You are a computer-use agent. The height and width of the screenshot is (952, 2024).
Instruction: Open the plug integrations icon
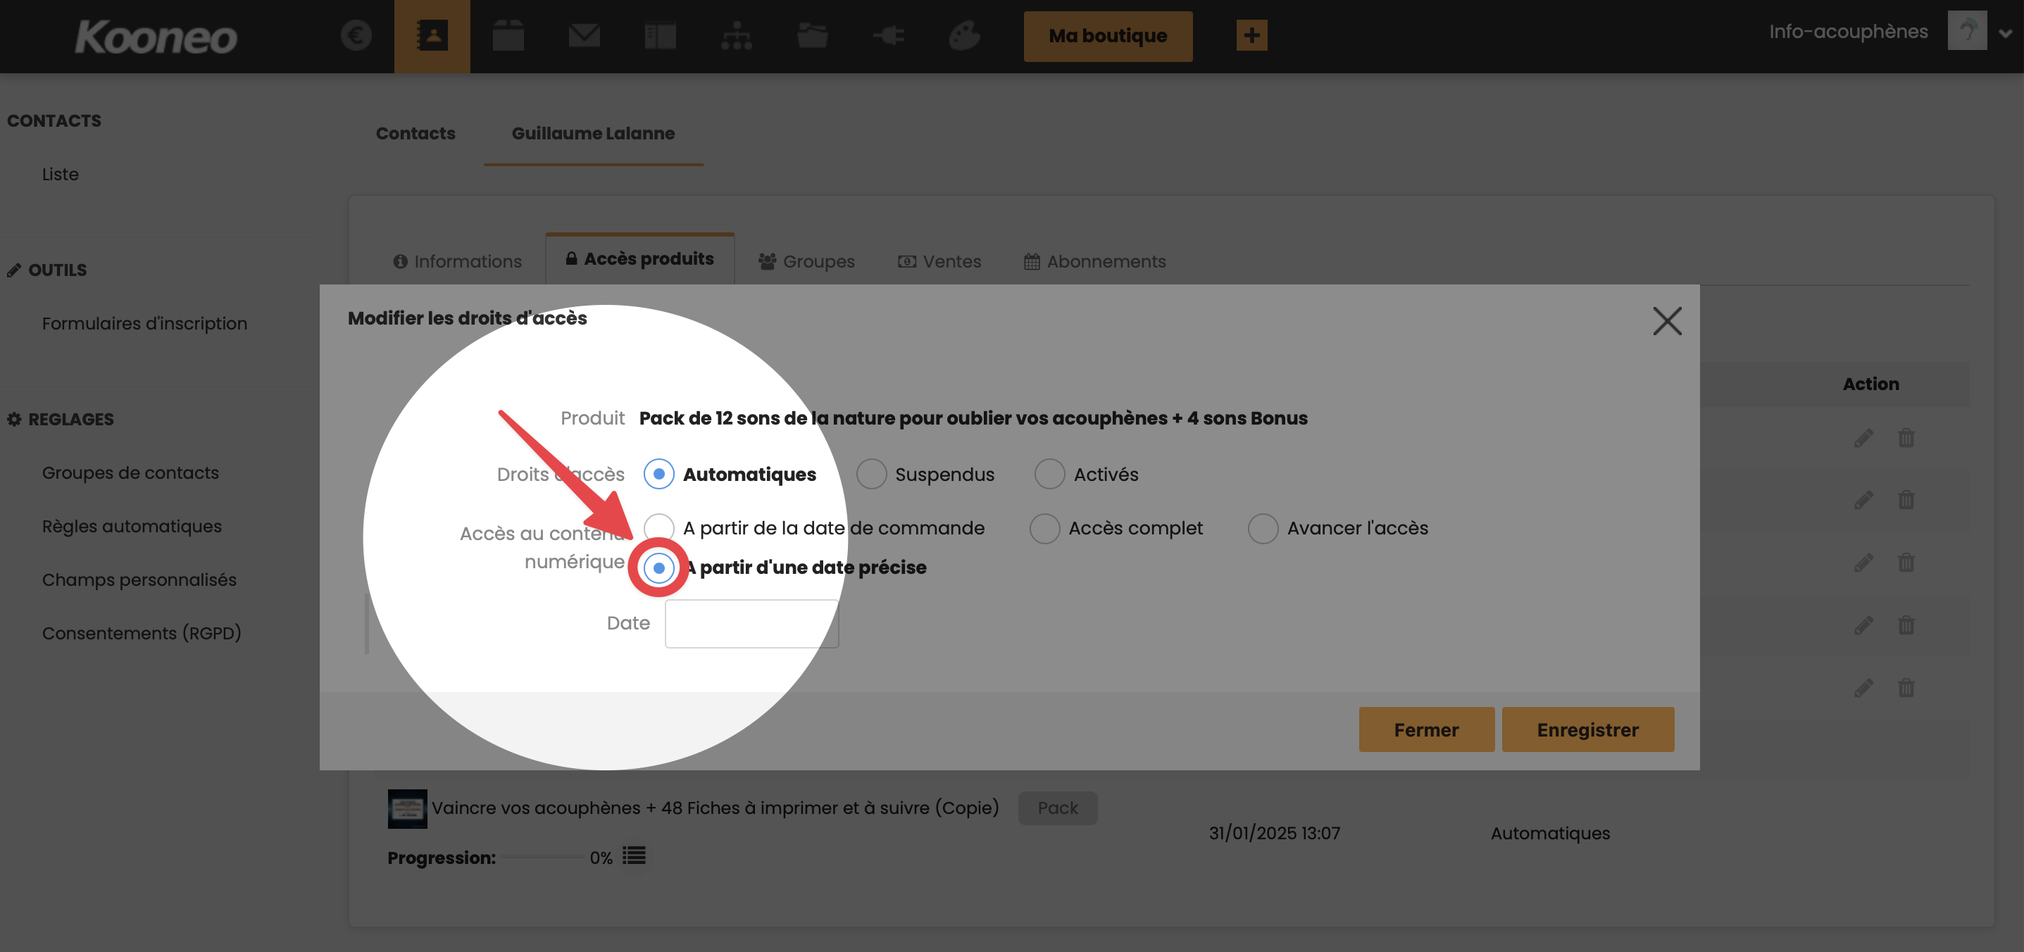coord(889,35)
